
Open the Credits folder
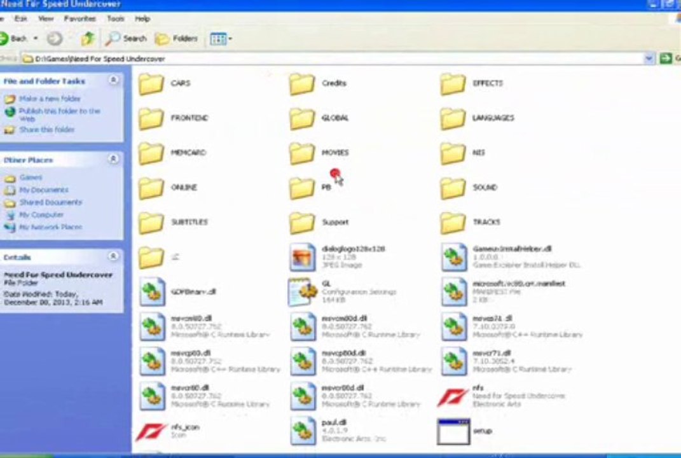click(319, 83)
